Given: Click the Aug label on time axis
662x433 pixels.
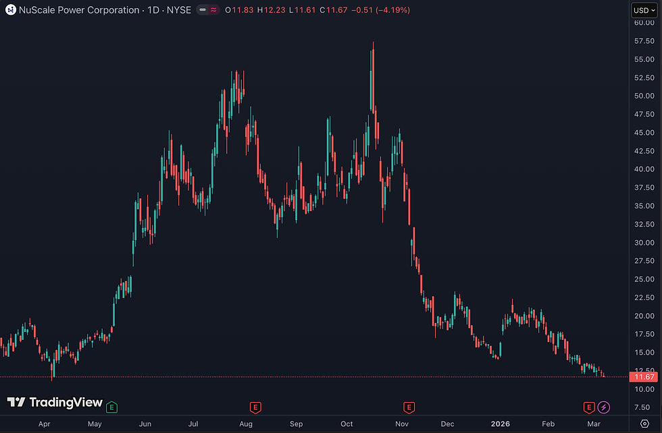Looking at the screenshot, I should coord(246,424).
